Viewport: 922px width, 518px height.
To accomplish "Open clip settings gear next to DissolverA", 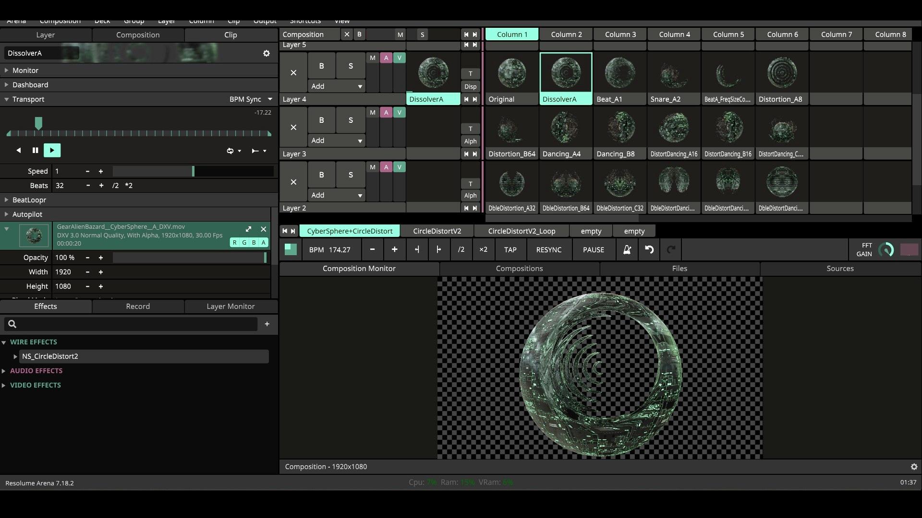I will (267, 53).
